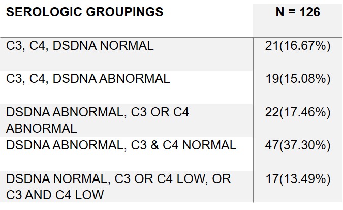Click the DSDNA NORMAL, C3 OR C4 LOW label

118,179
